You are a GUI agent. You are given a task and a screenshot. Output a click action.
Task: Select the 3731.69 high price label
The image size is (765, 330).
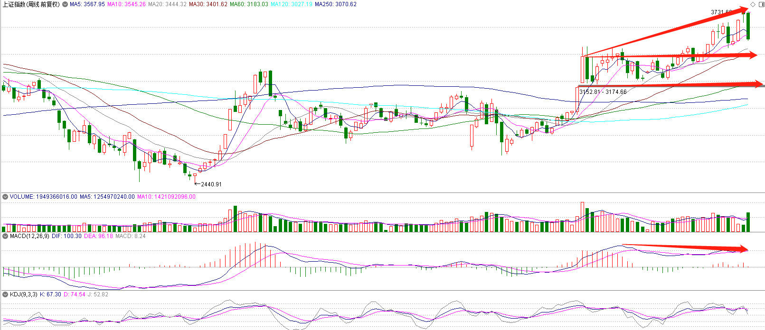[x=721, y=12]
